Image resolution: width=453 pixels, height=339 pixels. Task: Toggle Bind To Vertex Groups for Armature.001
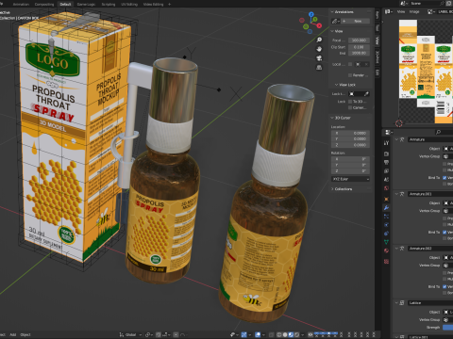445,233
